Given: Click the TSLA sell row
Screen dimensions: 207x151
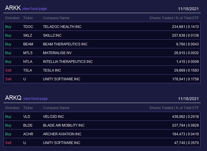Looking at the screenshot, I should point(102,70).
